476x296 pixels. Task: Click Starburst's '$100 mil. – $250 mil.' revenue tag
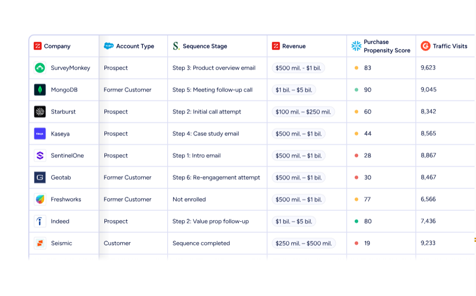(303, 112)
